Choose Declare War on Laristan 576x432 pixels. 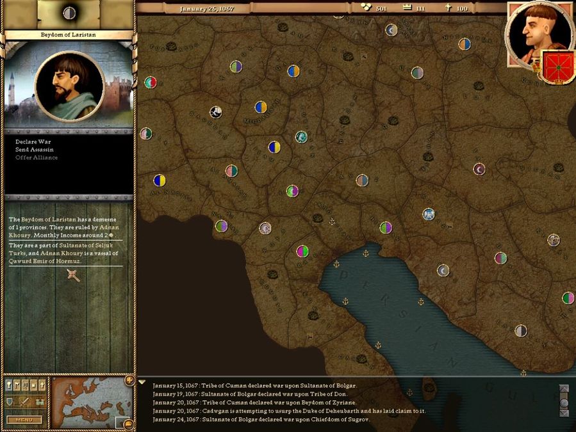(33, 141)
